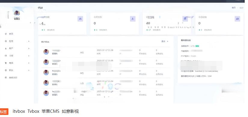248x117 pixels.
Task: Click the sidebar admin avatar above 管理员
Action: [x=17, y=13]
